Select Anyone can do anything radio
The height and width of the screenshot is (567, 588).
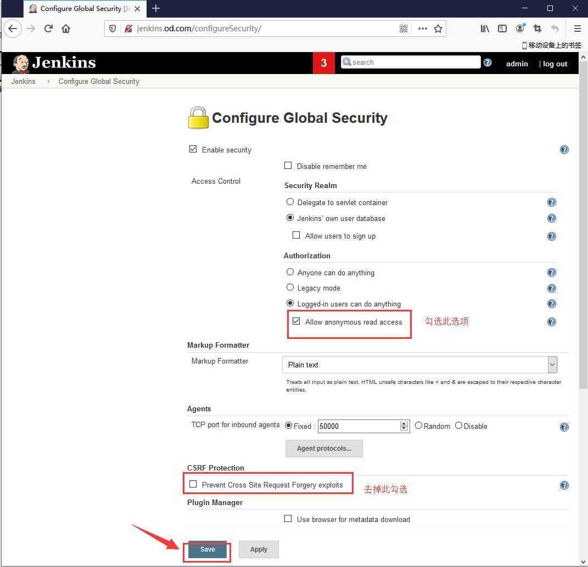point(290,271)
